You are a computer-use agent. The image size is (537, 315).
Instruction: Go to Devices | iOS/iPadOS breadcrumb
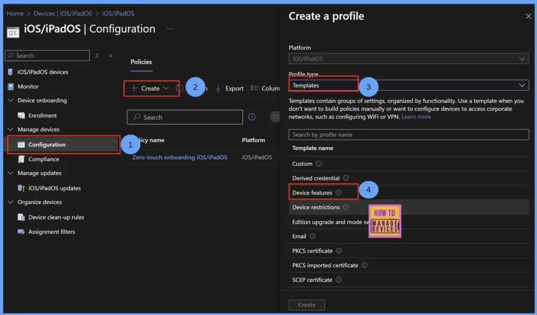pyautogui.click(x=63, y=13)
